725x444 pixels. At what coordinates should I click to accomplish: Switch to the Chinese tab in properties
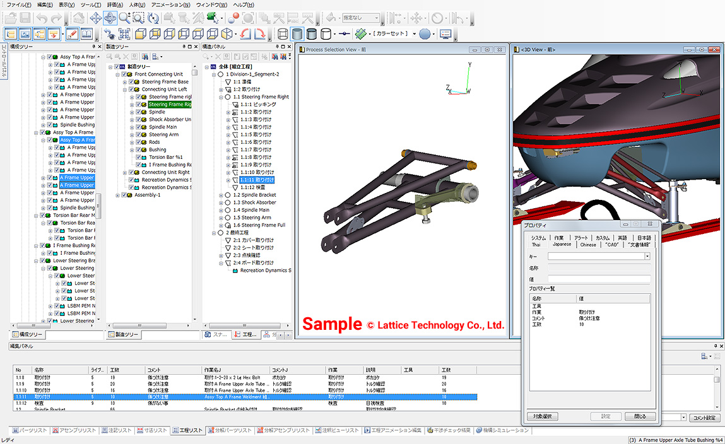pyautogui.click(x=587, y=244)
